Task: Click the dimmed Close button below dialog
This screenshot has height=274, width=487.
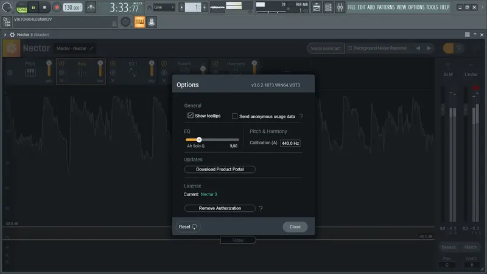Action: [238, 240]
